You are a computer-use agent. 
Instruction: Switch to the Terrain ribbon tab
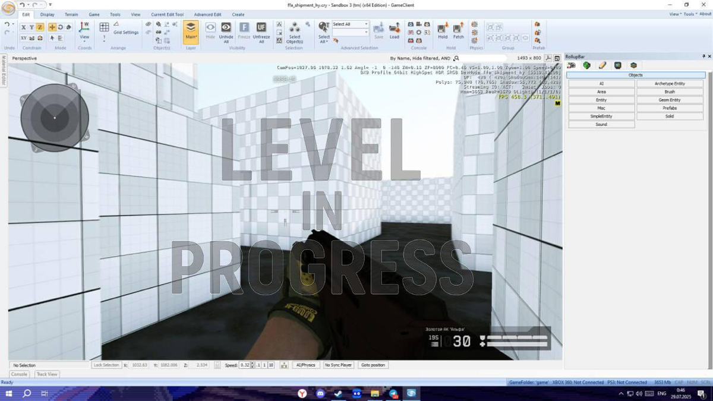tap(71, 14)
